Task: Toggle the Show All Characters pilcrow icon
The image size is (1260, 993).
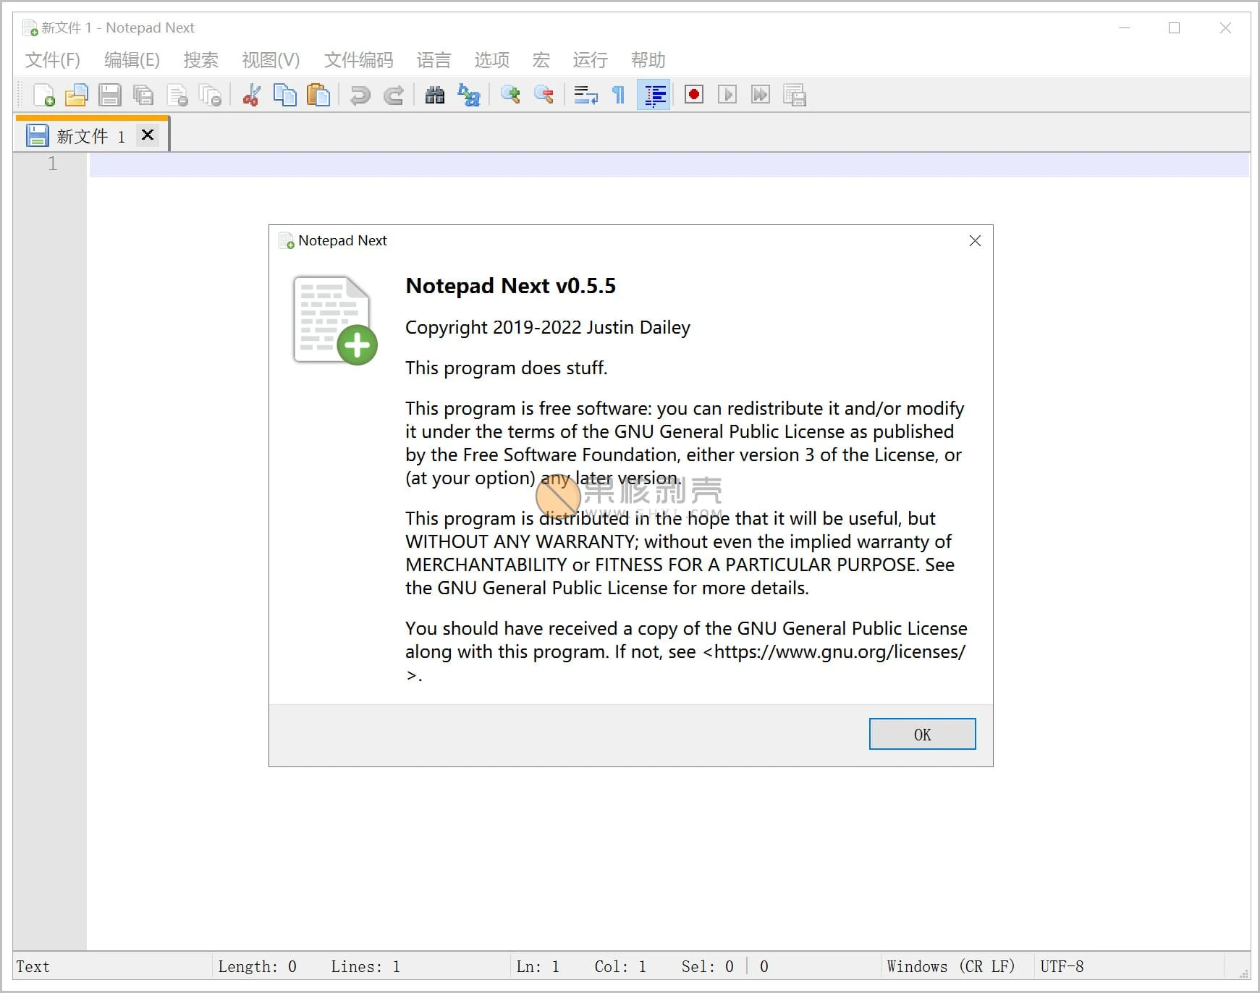Action: (619, 95)
